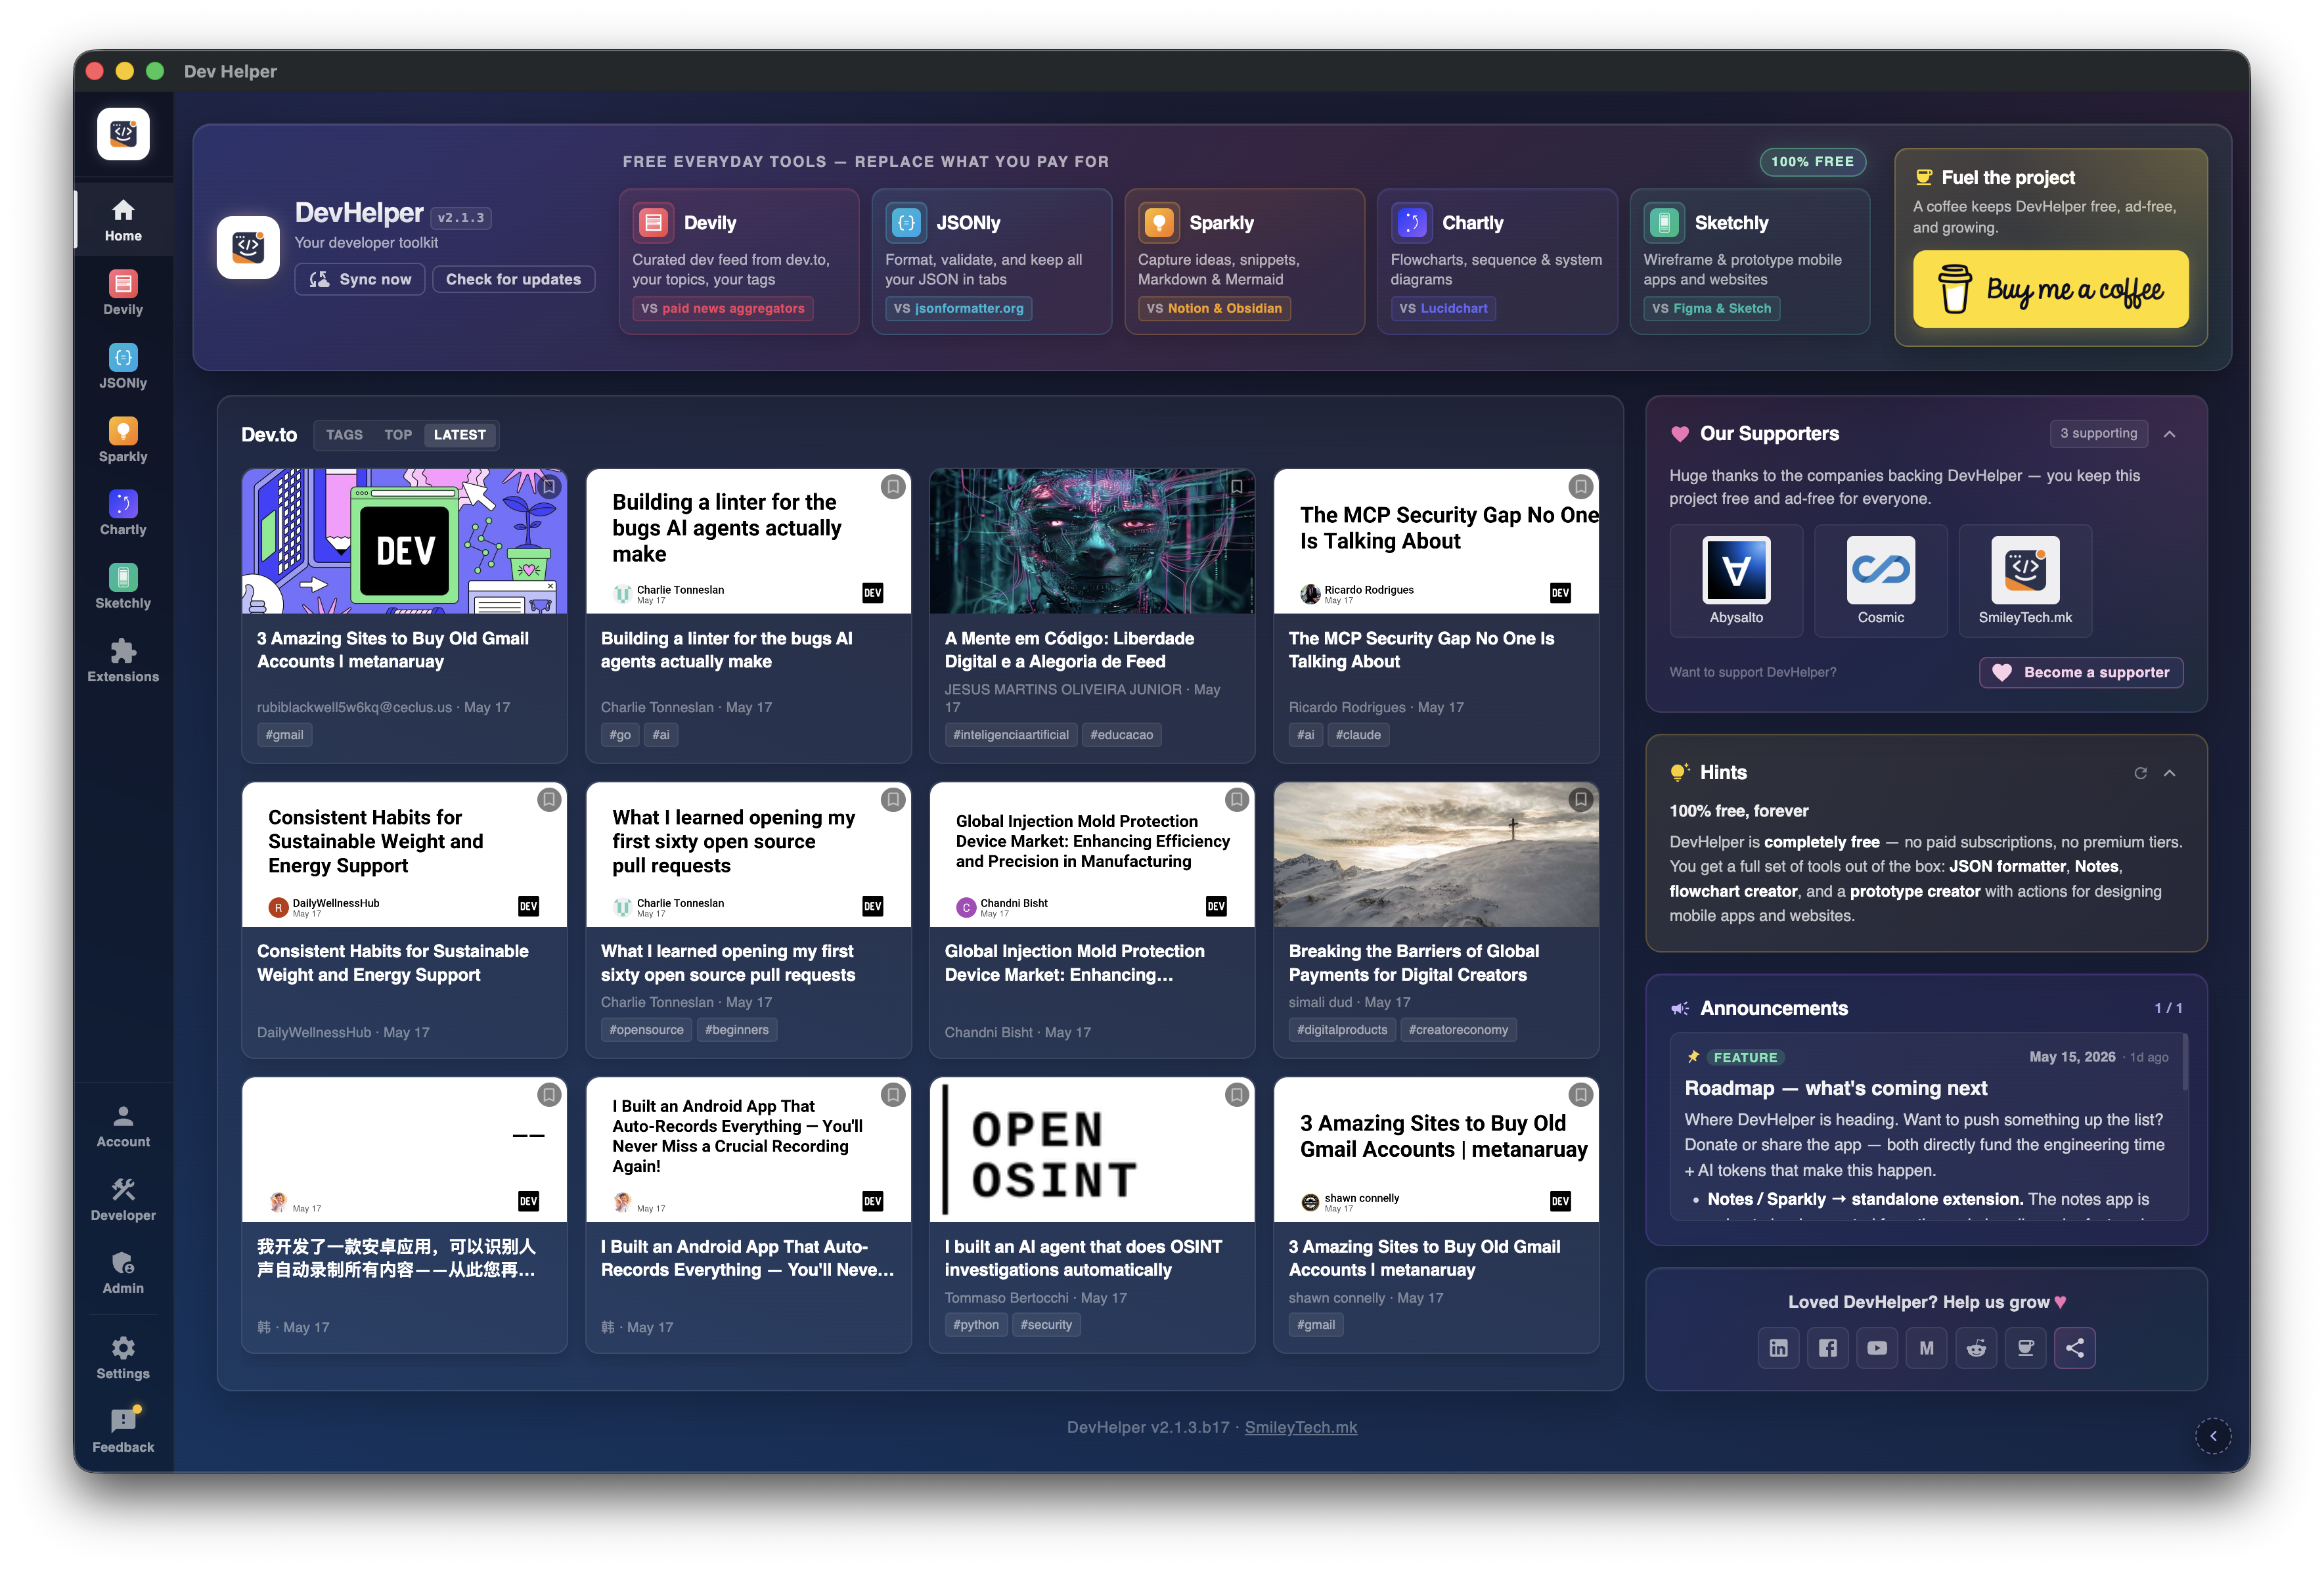The height and width of the screenshot is (1570, 2324).
Task: Click the #opensource tag
Action: 646,1029
